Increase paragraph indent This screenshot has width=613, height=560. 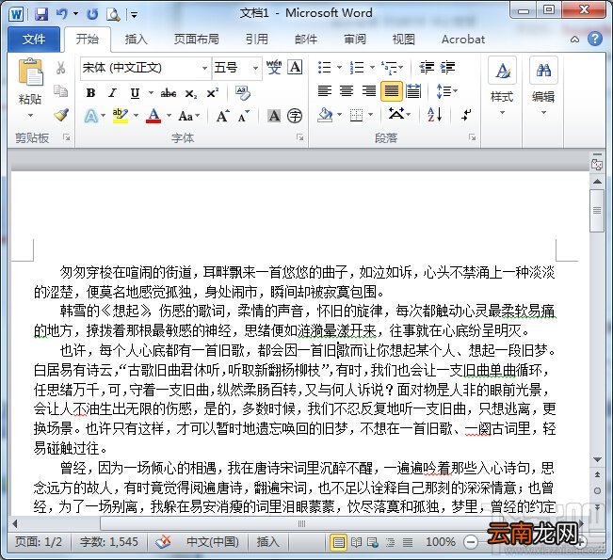[447, 67]
